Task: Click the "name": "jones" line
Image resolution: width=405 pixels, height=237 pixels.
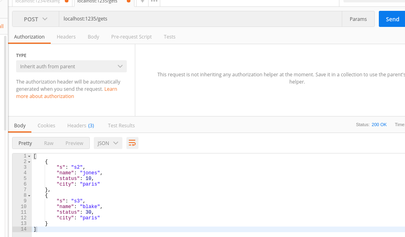Action: coord(80,173)
